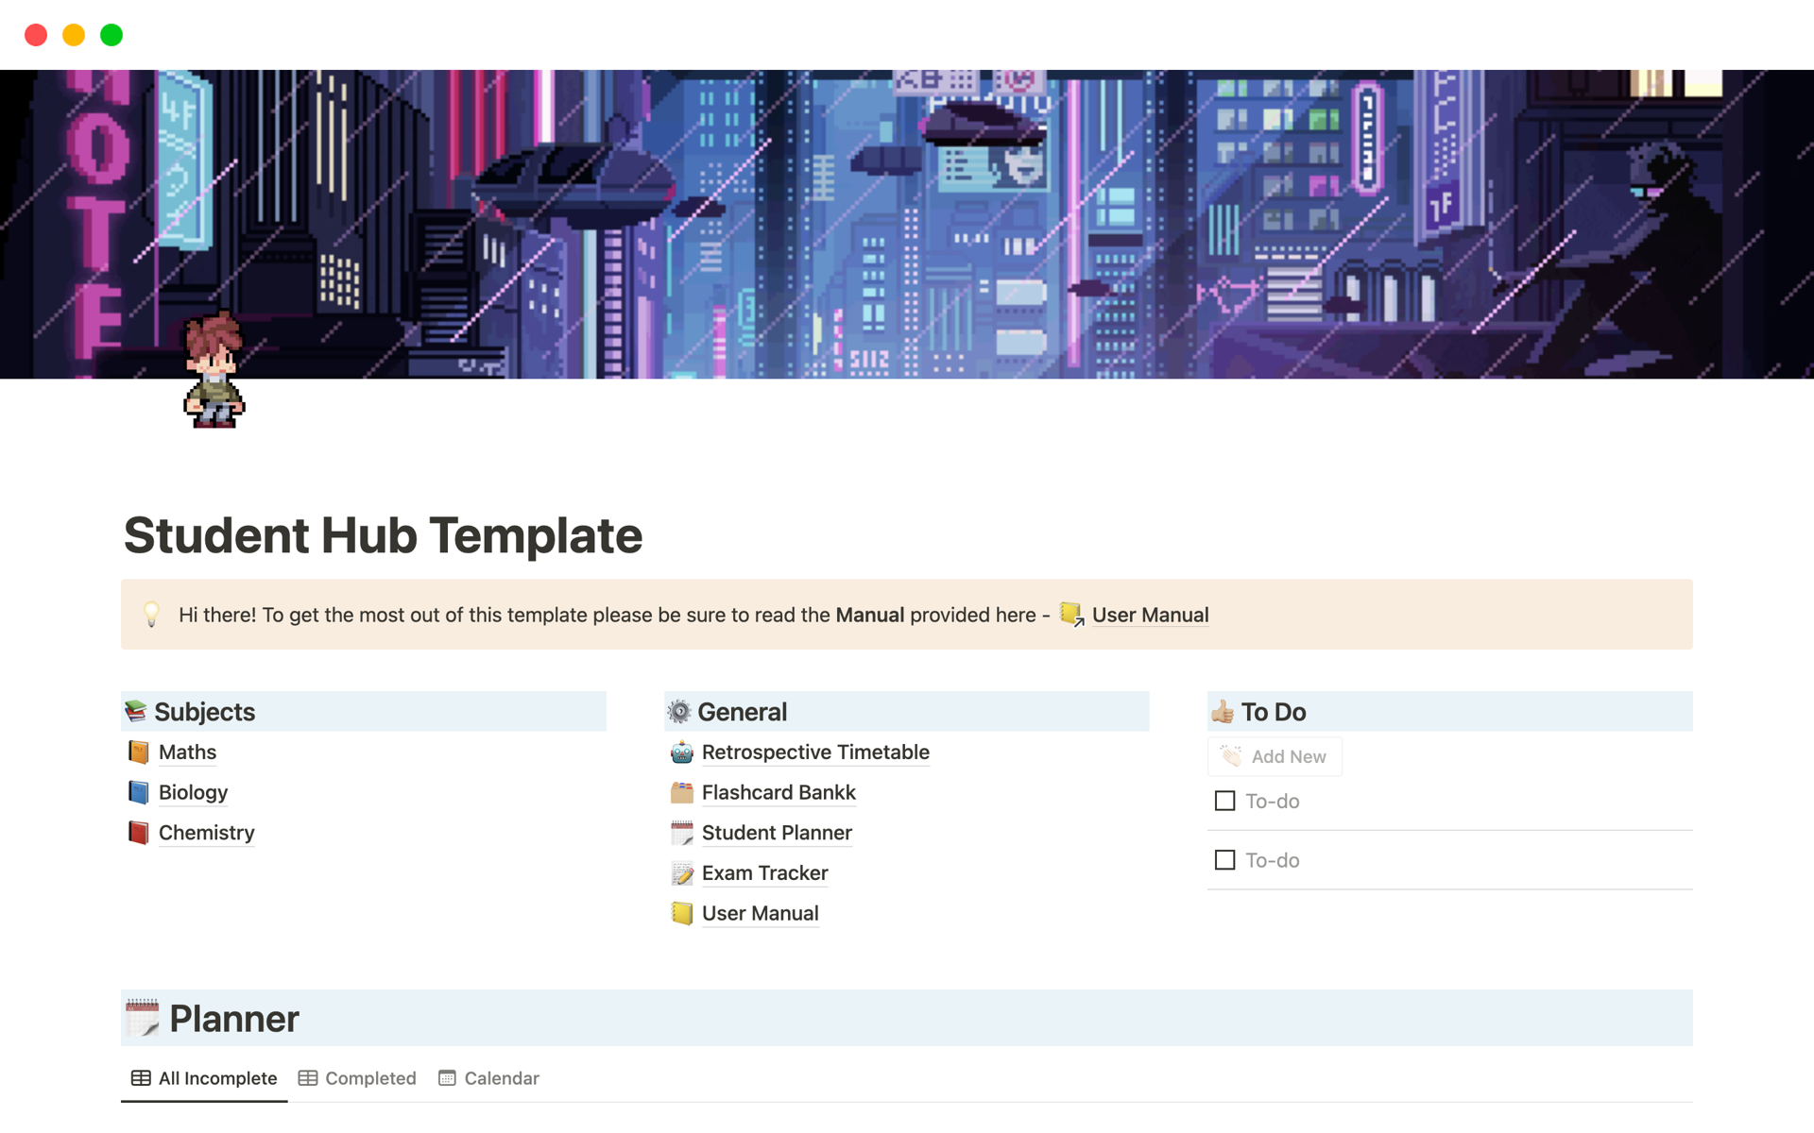1814x1133 pixels.
Task: Click the orange Maths book icon
Action: [139, 753]
